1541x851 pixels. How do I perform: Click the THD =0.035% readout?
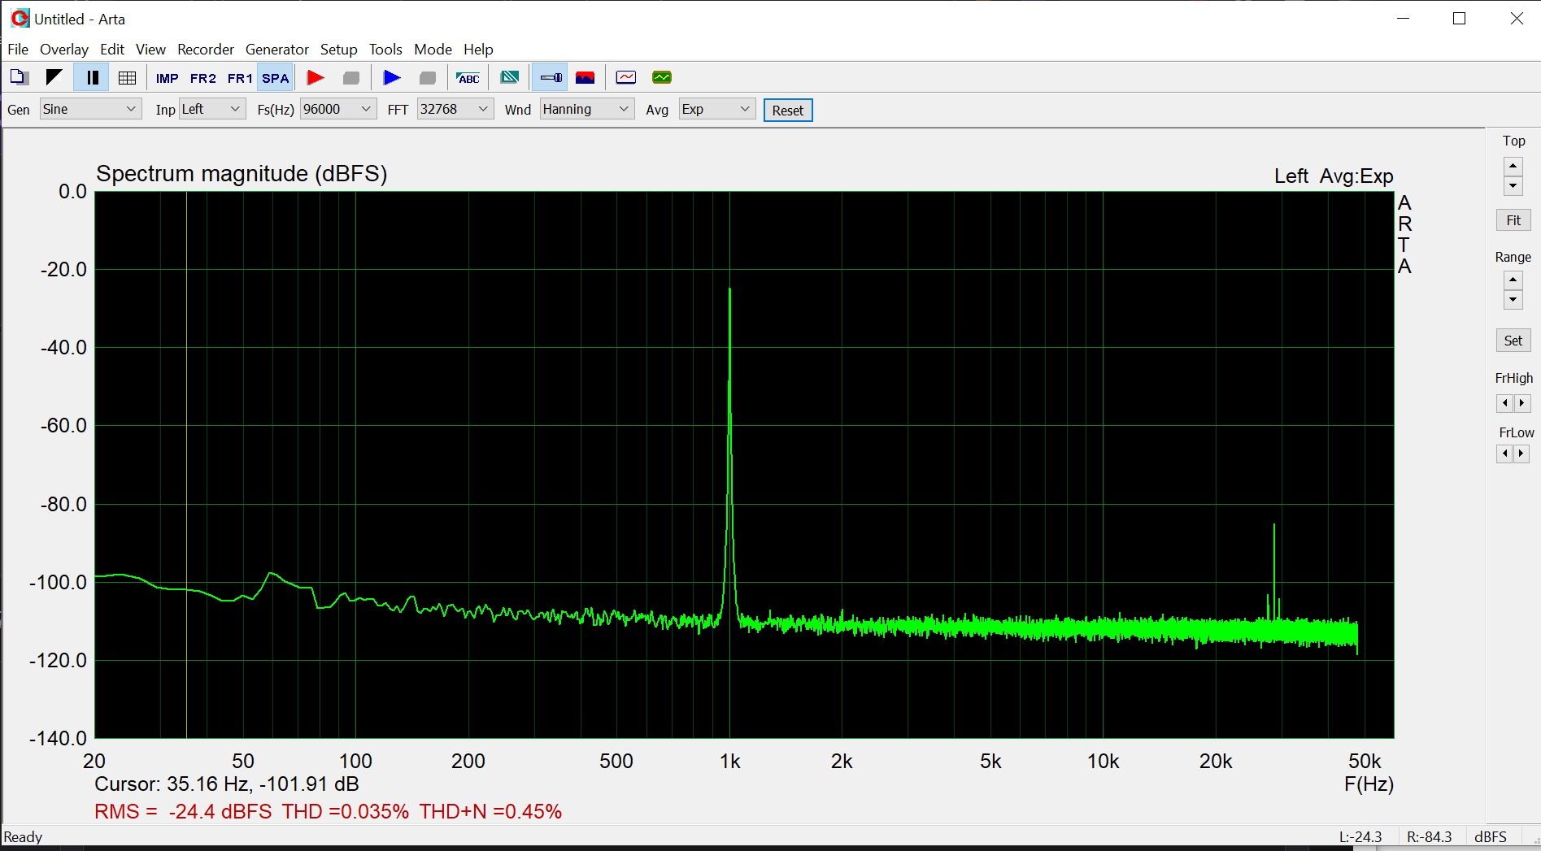[x=346, y=811]
